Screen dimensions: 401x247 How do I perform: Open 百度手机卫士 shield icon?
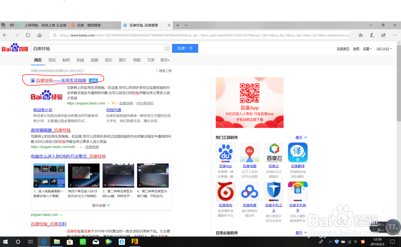pyautogui.click(x=273, y=192)
